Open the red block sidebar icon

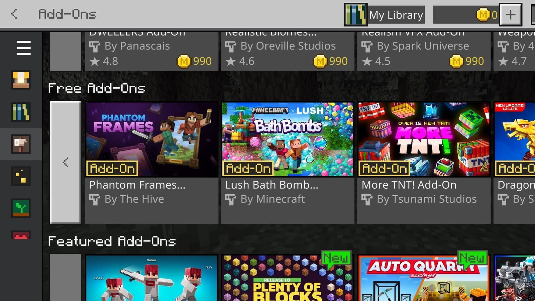point(21,235)
